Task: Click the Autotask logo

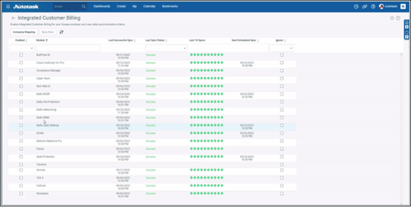Action: click(26, 6)
